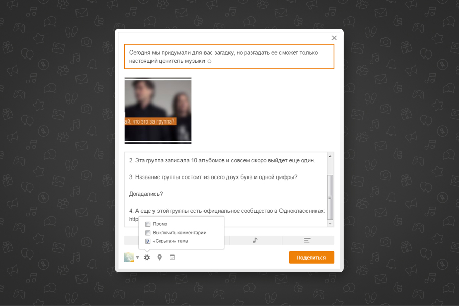This screenshot has width=459, height=306.
Task: Click the settings gear icon
Action: 147,258
